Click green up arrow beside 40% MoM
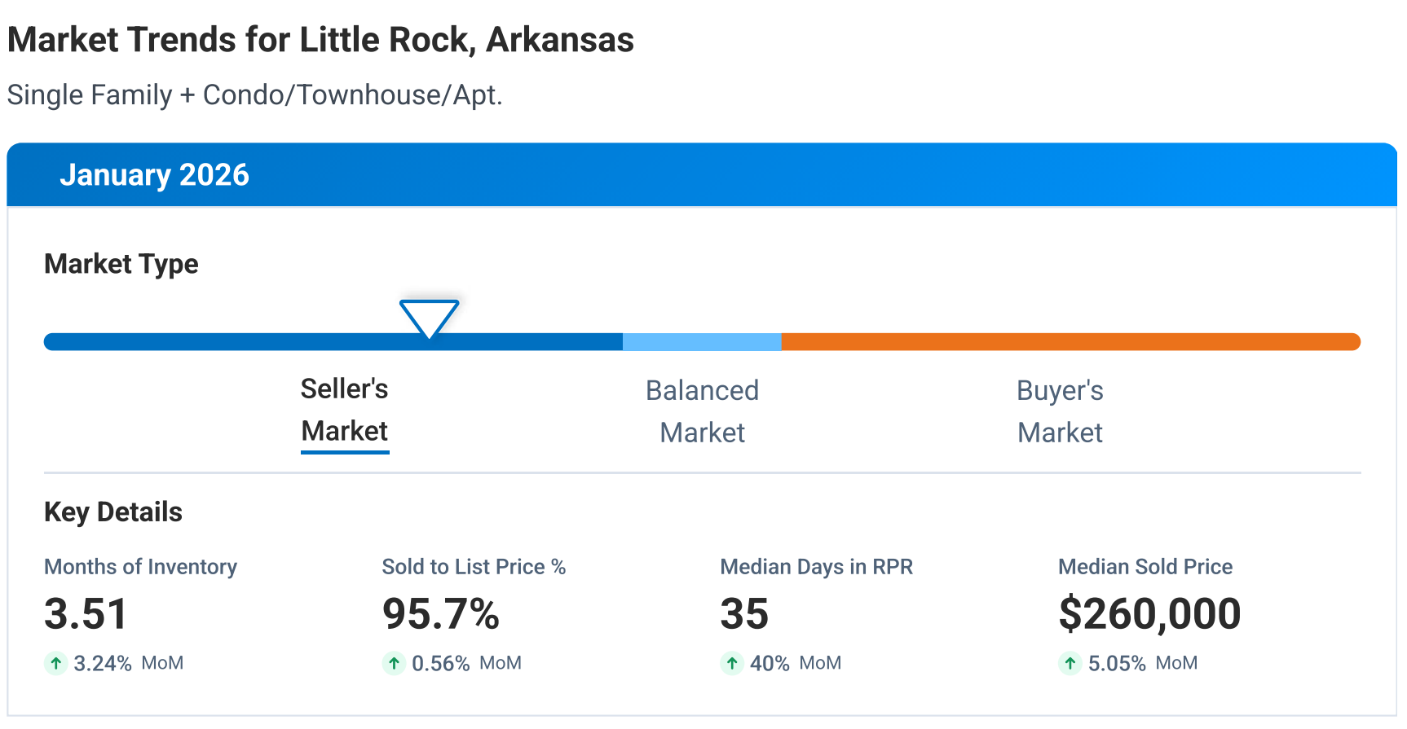Screen dimensions: 1407x729 coord(732,663)
